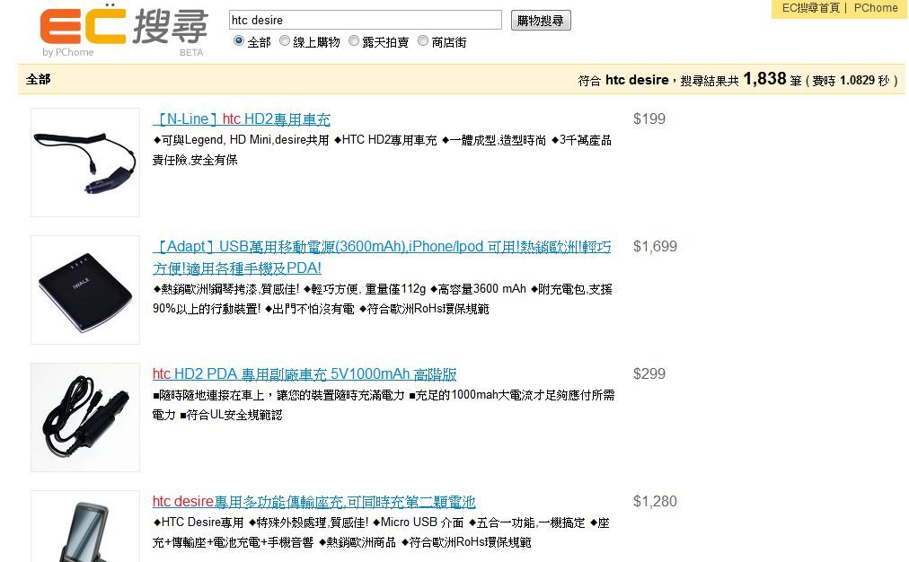View the N-Line car charger thumbnail
909x562 pixels.
pos(85,162)
